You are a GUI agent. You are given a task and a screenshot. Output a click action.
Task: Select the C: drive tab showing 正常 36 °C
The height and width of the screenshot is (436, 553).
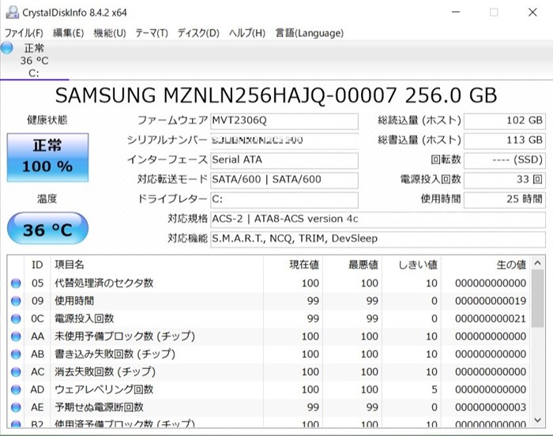click(34, 60)
